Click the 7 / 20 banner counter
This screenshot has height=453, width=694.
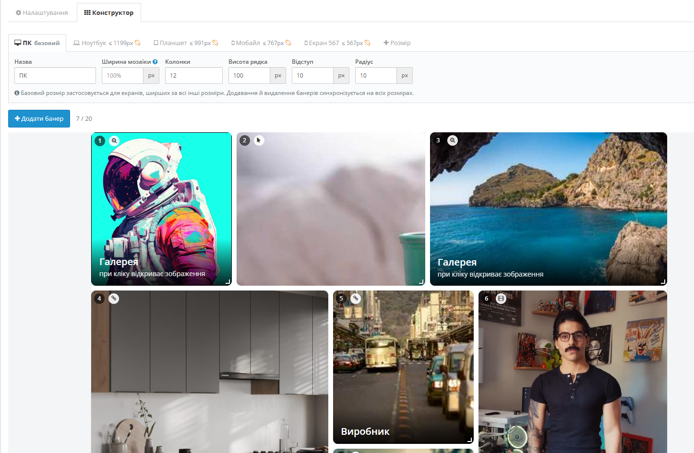84,119
